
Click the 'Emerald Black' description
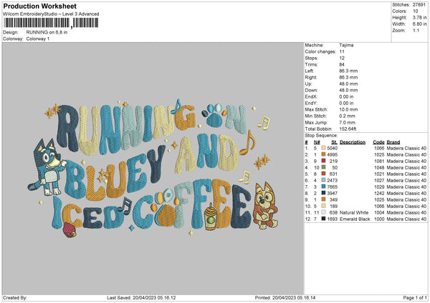click(355, 219)
